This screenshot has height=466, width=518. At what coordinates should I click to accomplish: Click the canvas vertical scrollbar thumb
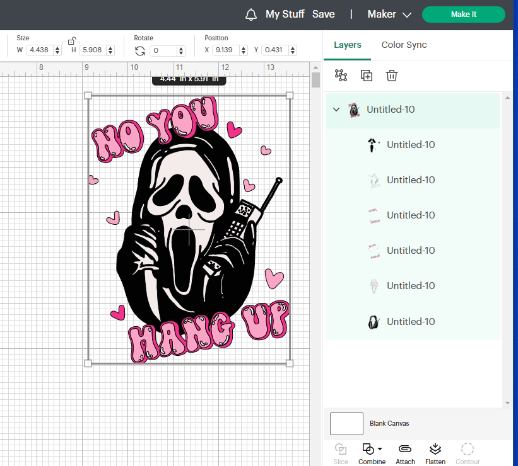click(x=315, y=80)
